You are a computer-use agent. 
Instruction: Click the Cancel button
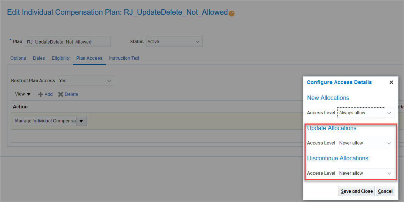click(x=385, y=191)
